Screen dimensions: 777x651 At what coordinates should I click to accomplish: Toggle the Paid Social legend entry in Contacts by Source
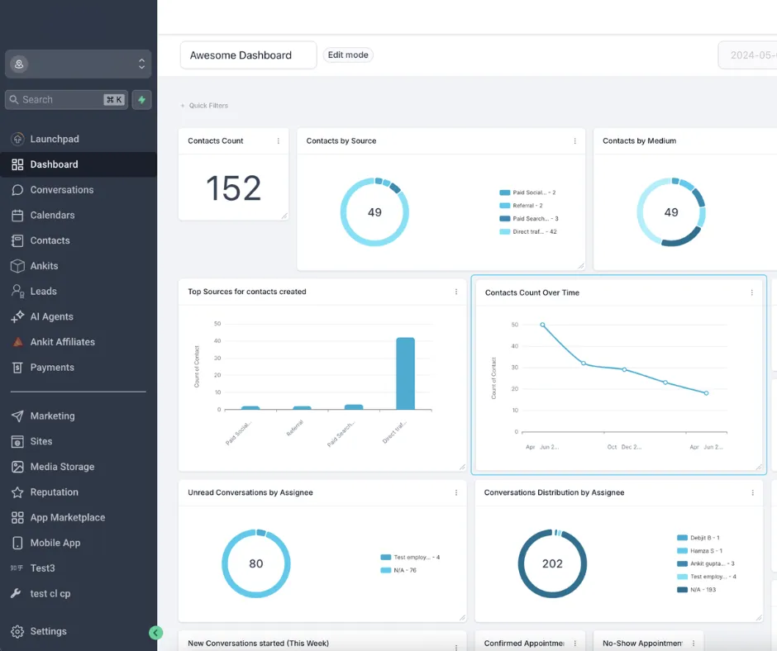527,192
